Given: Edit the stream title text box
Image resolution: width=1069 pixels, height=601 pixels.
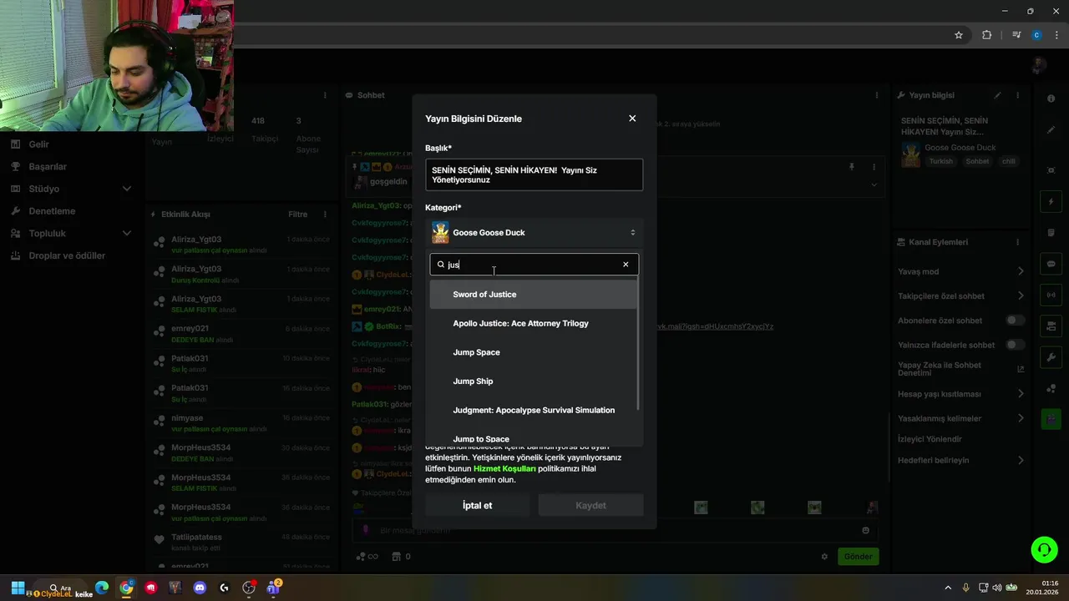Looking at the screenshot, I should 534,174.
